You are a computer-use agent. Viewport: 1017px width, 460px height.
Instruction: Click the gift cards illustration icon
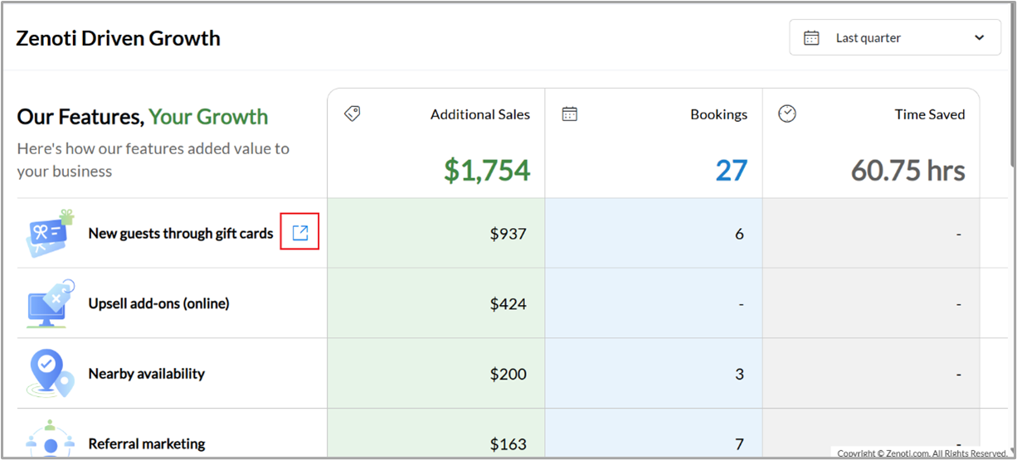click(x=50, y=233)
